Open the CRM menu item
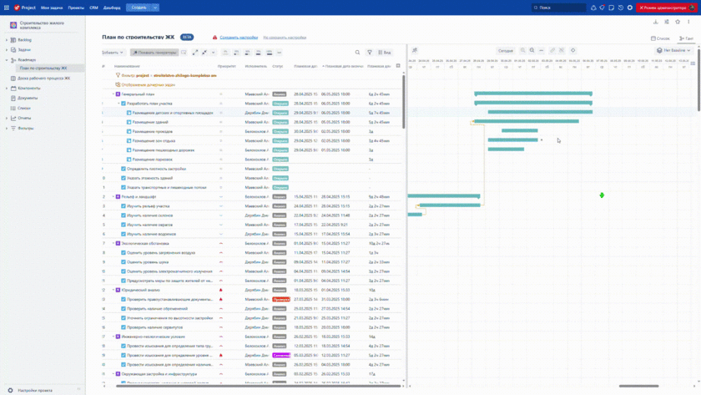Screen dimensions: 701x395 coord(93,8)
